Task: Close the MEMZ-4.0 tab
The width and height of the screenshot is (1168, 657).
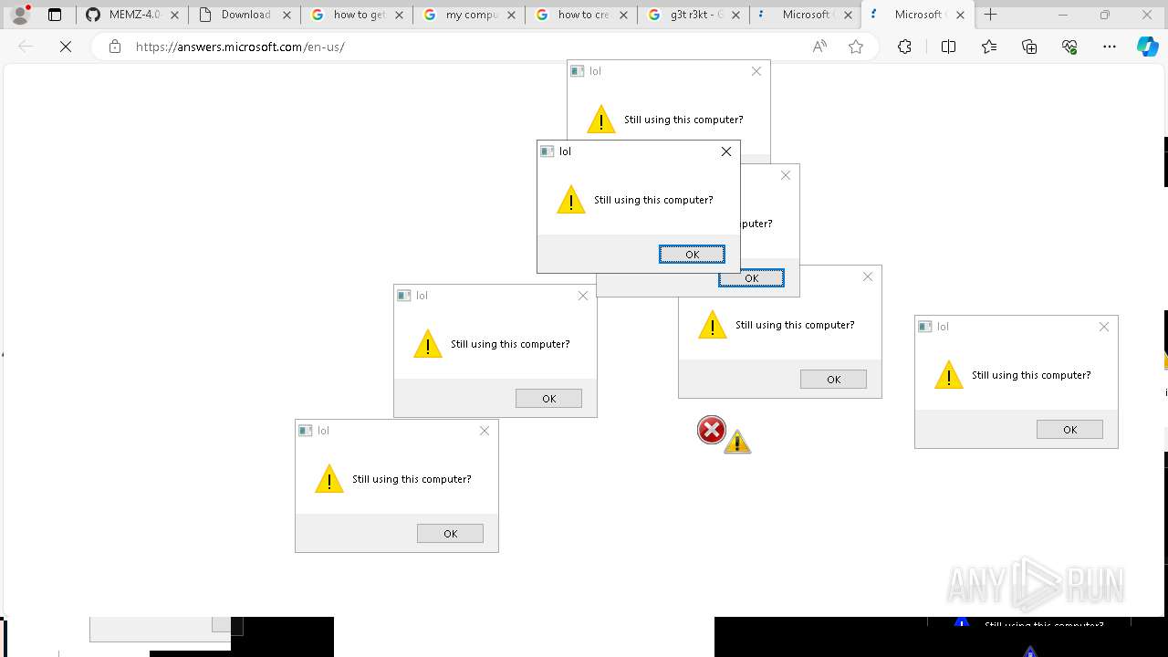Action: 174,15
